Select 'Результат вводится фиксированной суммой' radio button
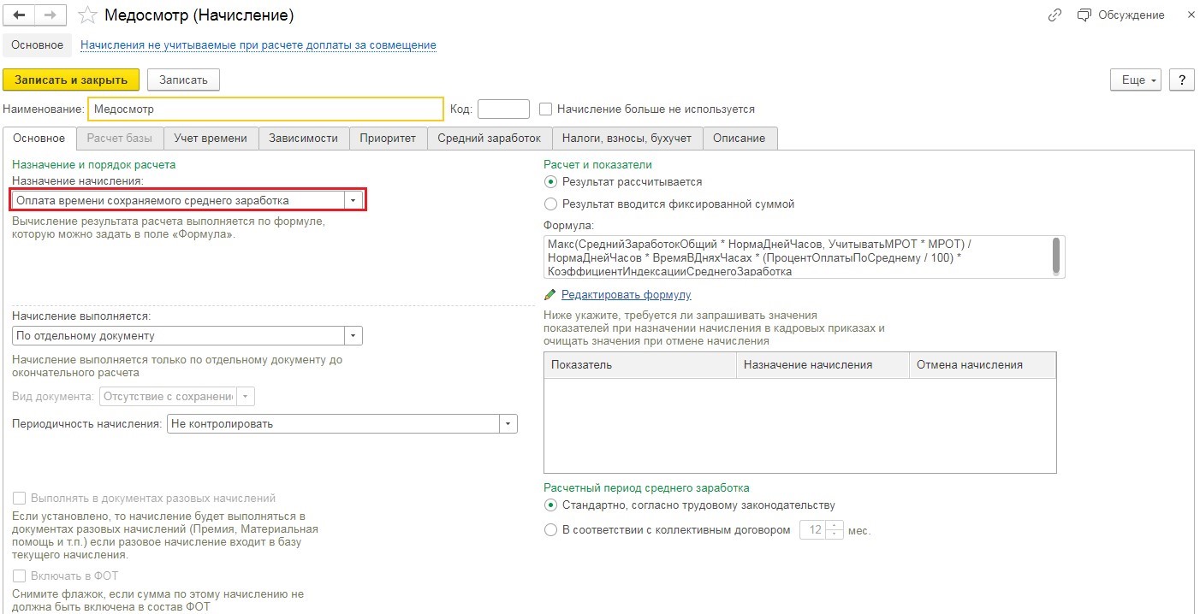Screen dimensions: 1200x614 [551, 204]
